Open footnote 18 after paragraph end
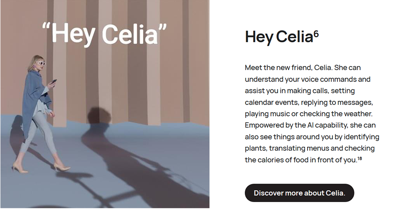Screen dimensions: 410x209 pos(360,158)
